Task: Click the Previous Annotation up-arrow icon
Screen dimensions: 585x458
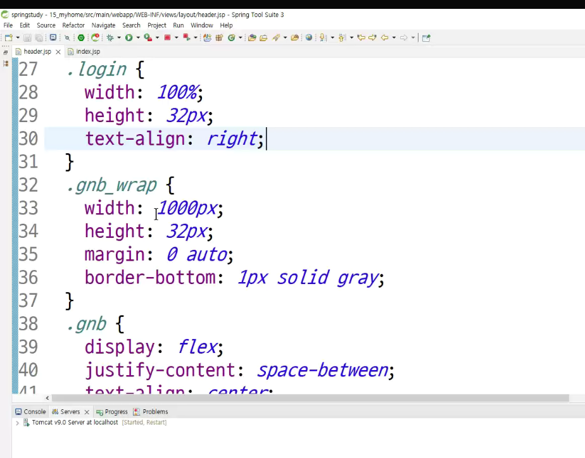Action: [x=342, y=37]
